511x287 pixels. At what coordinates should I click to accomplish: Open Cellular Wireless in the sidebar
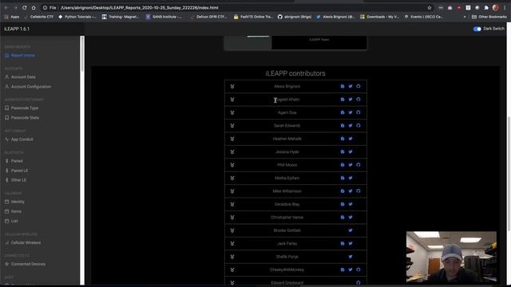[x=23, y=242]
